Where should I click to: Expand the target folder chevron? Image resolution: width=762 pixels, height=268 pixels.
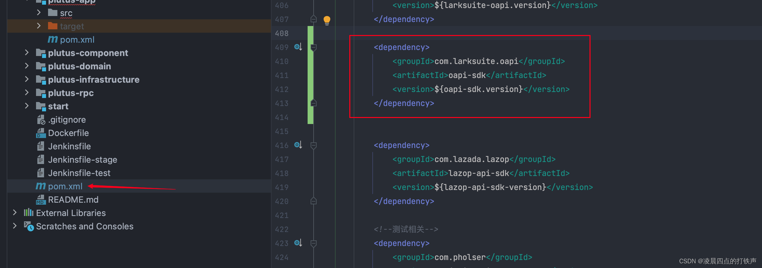pos(39,26)
